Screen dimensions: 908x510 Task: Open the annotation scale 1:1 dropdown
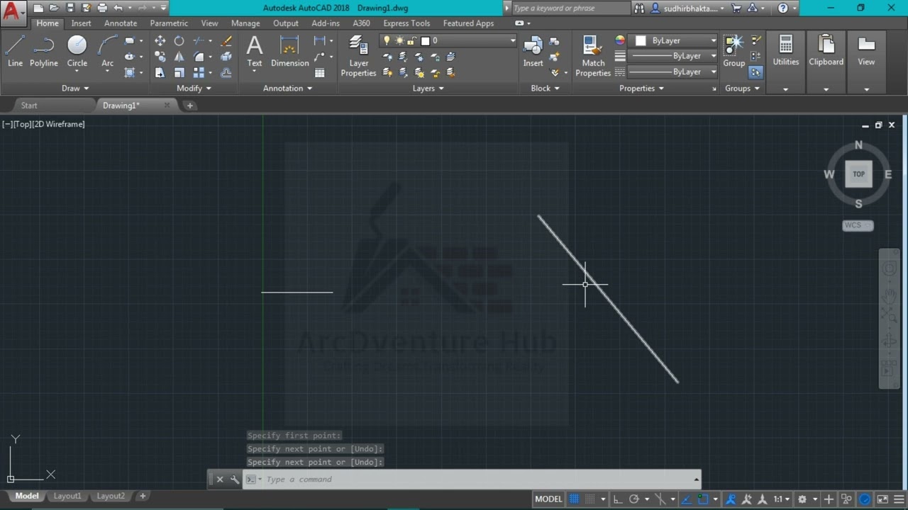point(781,499)
